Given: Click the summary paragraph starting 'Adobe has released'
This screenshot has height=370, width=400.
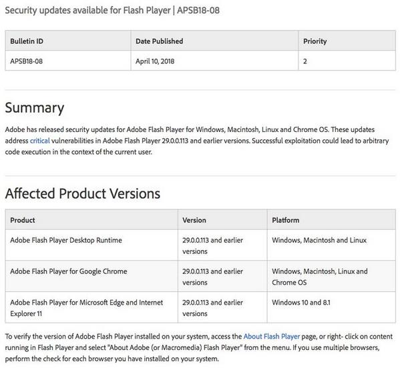Looking at the screenshot, I should click(197, 141).
